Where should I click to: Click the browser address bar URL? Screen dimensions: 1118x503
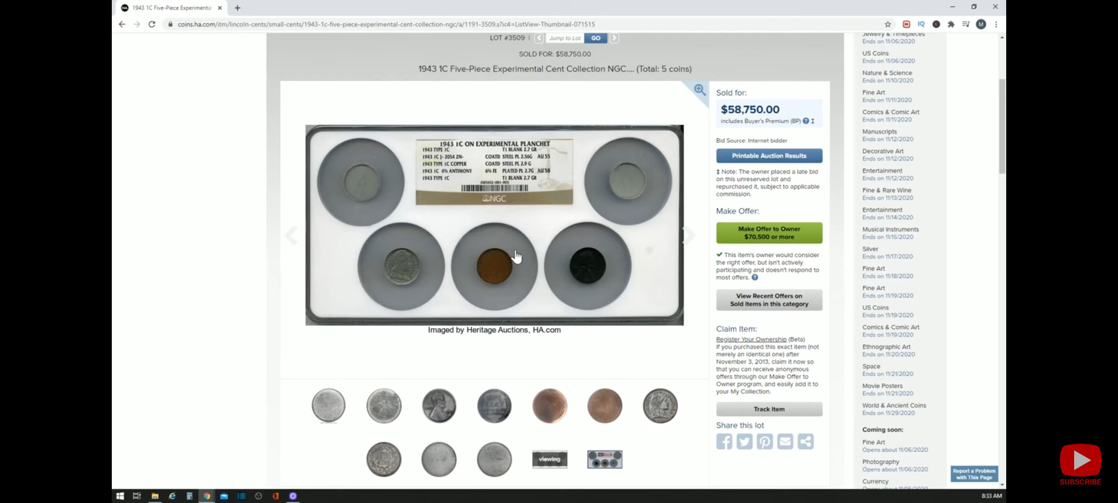point(386,24)
